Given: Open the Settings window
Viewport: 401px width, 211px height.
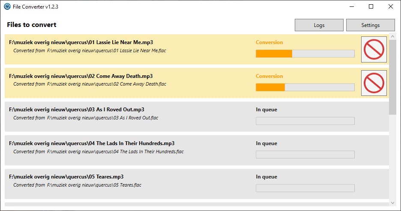Looking at the screenshot, I should 370,25.
